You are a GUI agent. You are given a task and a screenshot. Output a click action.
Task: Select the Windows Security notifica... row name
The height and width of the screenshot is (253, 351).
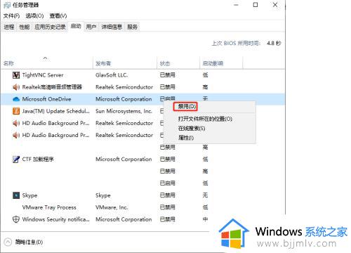pos(55,219)
